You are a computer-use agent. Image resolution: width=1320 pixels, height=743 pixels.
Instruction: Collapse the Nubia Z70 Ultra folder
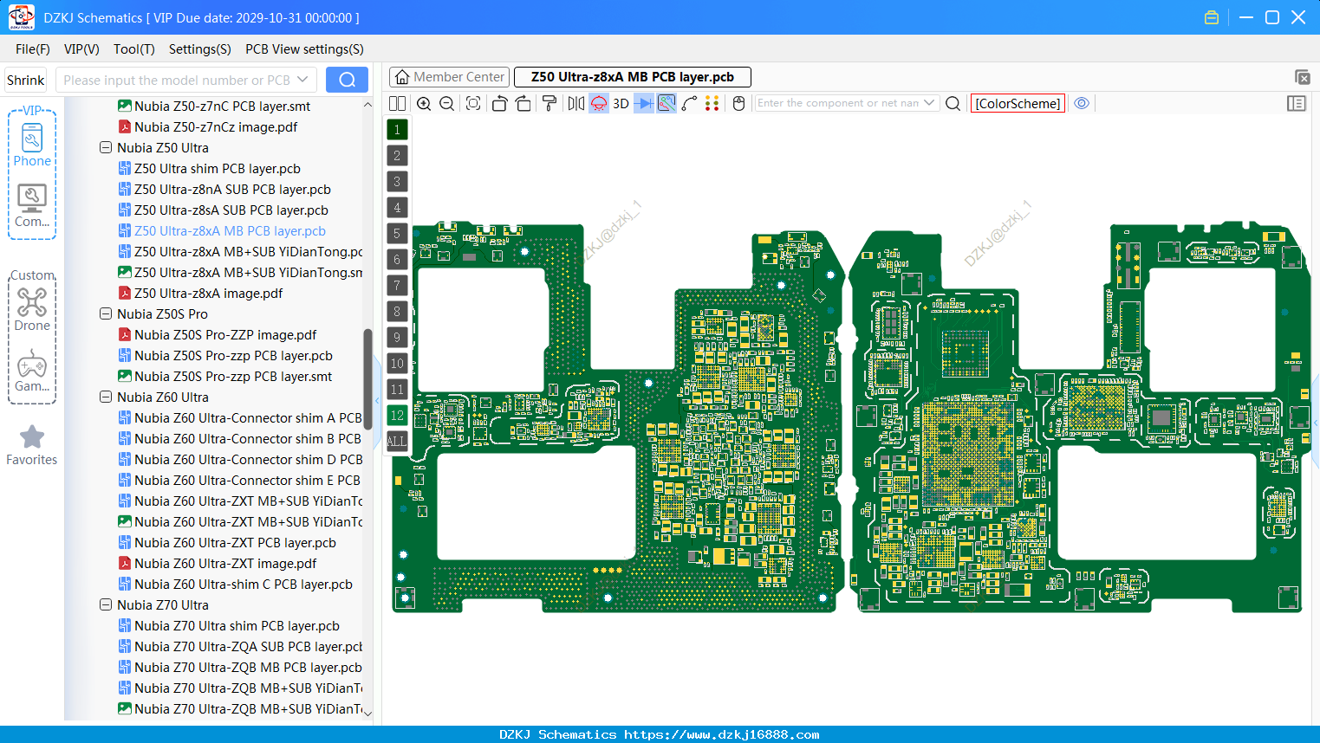coord(106,605)
